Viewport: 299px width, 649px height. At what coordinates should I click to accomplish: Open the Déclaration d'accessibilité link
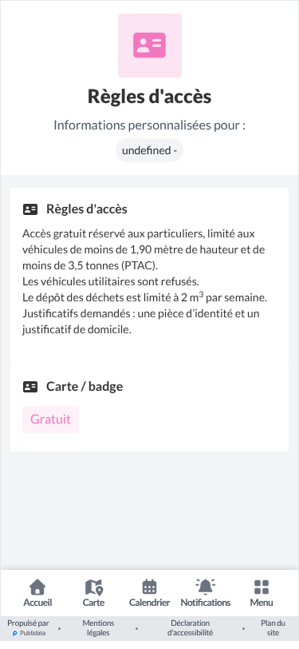(x=191, y=628)
